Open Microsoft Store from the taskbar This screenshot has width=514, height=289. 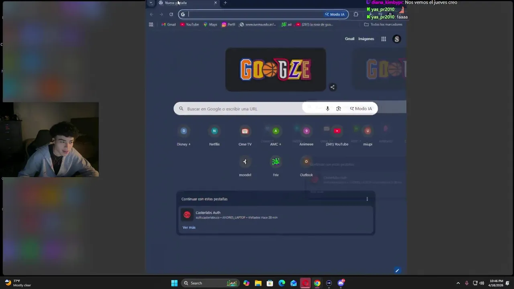tap(270, 283)
